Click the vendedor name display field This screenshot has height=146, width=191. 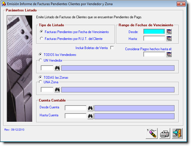[118, 68]
